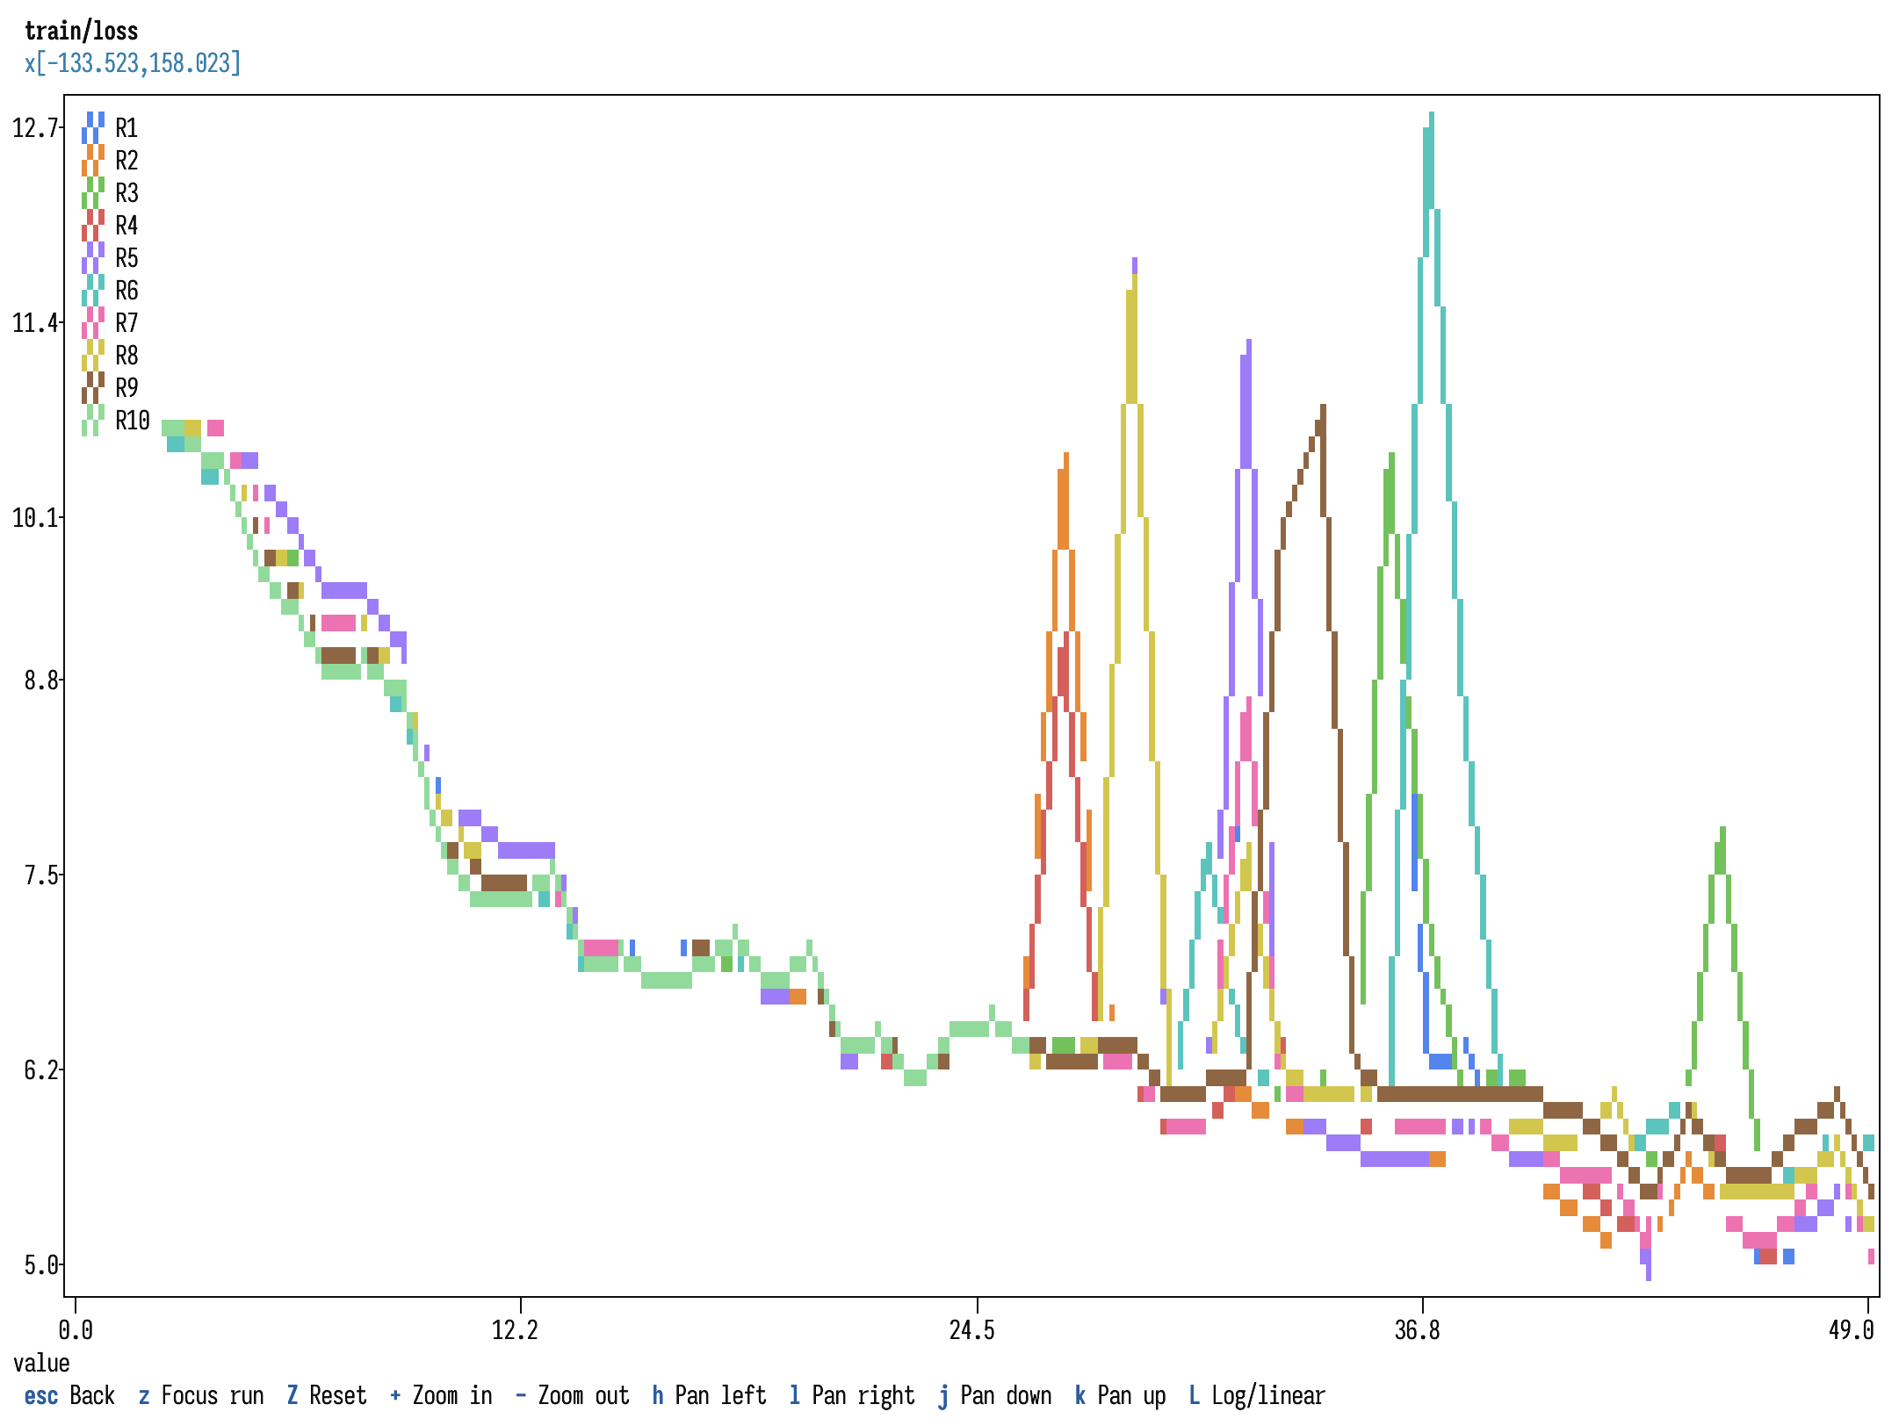The height and width of the screenshot is (1426, 1899).
Task: Click the R1 blue legend swatch
Action: [93, 128]
